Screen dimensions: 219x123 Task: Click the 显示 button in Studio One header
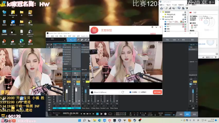point(193,40)
